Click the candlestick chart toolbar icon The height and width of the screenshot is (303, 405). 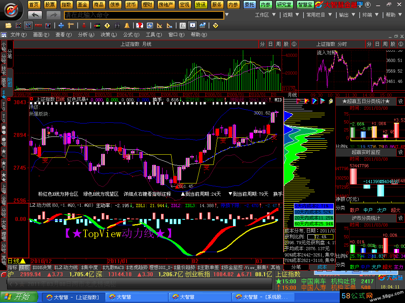[48, 26]
